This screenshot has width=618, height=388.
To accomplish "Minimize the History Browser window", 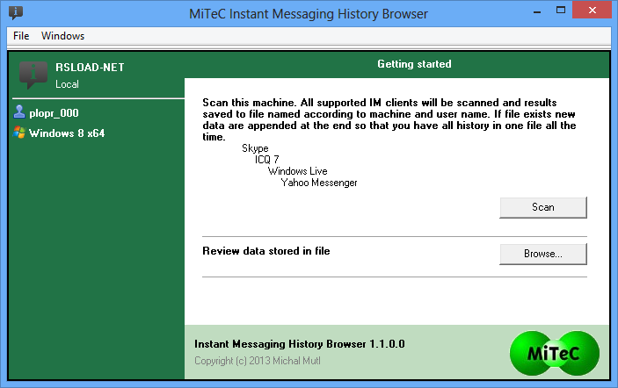I will click(537, 11).
